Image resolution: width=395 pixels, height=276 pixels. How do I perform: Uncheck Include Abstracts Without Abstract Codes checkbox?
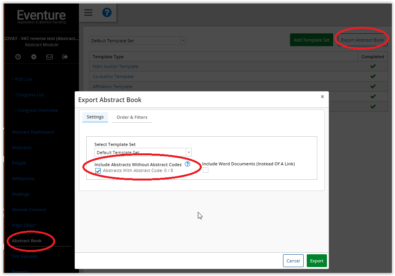click(98, 171)
